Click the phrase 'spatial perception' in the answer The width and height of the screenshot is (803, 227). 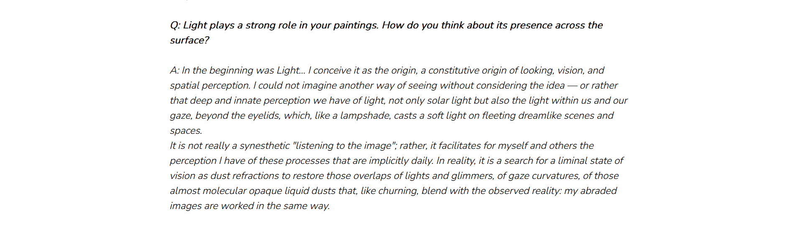210,86
